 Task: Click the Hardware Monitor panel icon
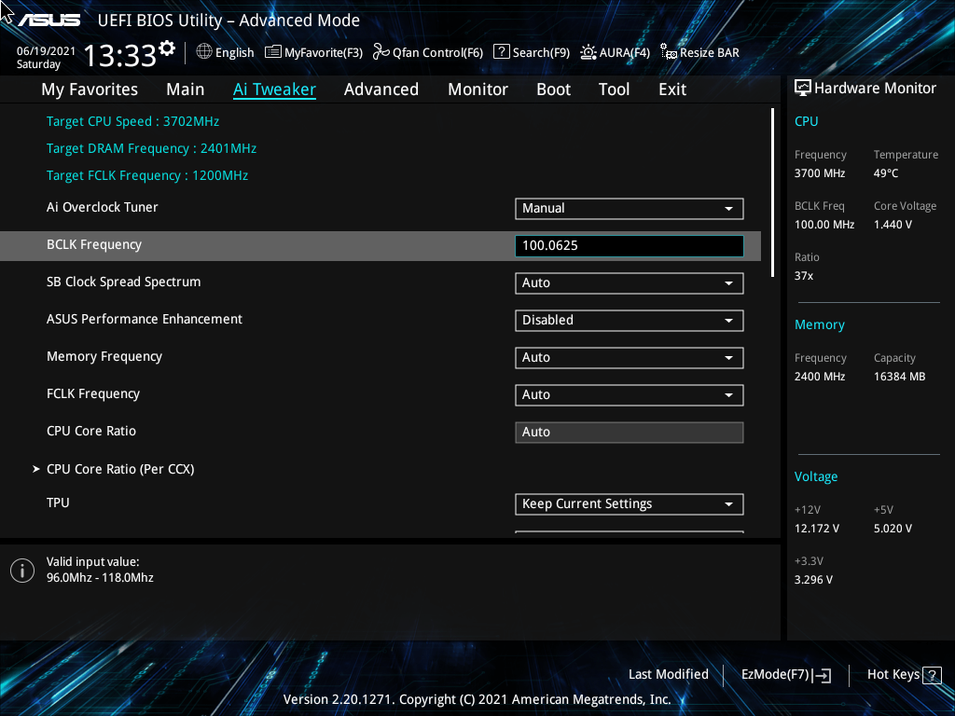803,88
